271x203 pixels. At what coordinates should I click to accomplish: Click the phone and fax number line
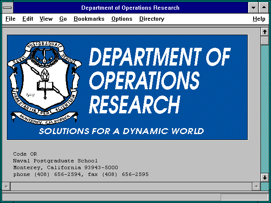(81, 174)
